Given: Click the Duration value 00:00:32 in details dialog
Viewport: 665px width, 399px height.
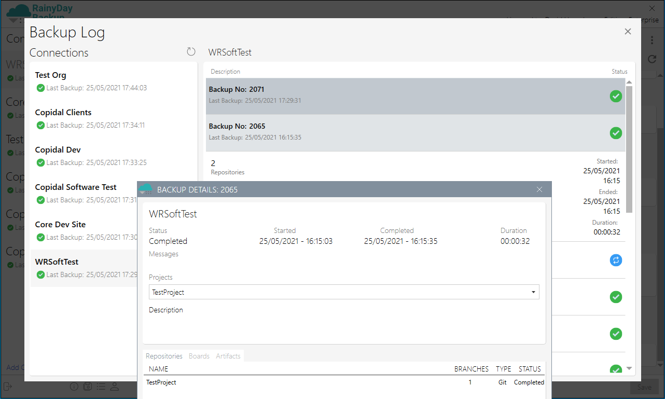Looking at the screenshot, I should (515, 241).
